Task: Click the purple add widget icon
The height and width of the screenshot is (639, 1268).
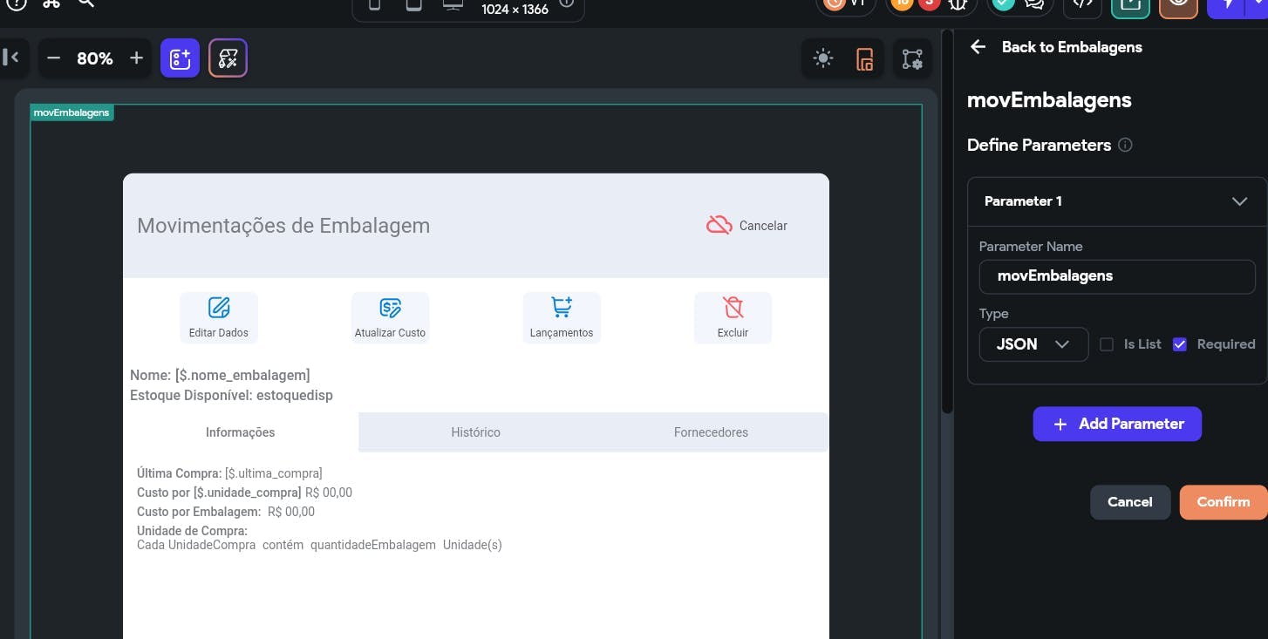Action: tap(181, 58)
